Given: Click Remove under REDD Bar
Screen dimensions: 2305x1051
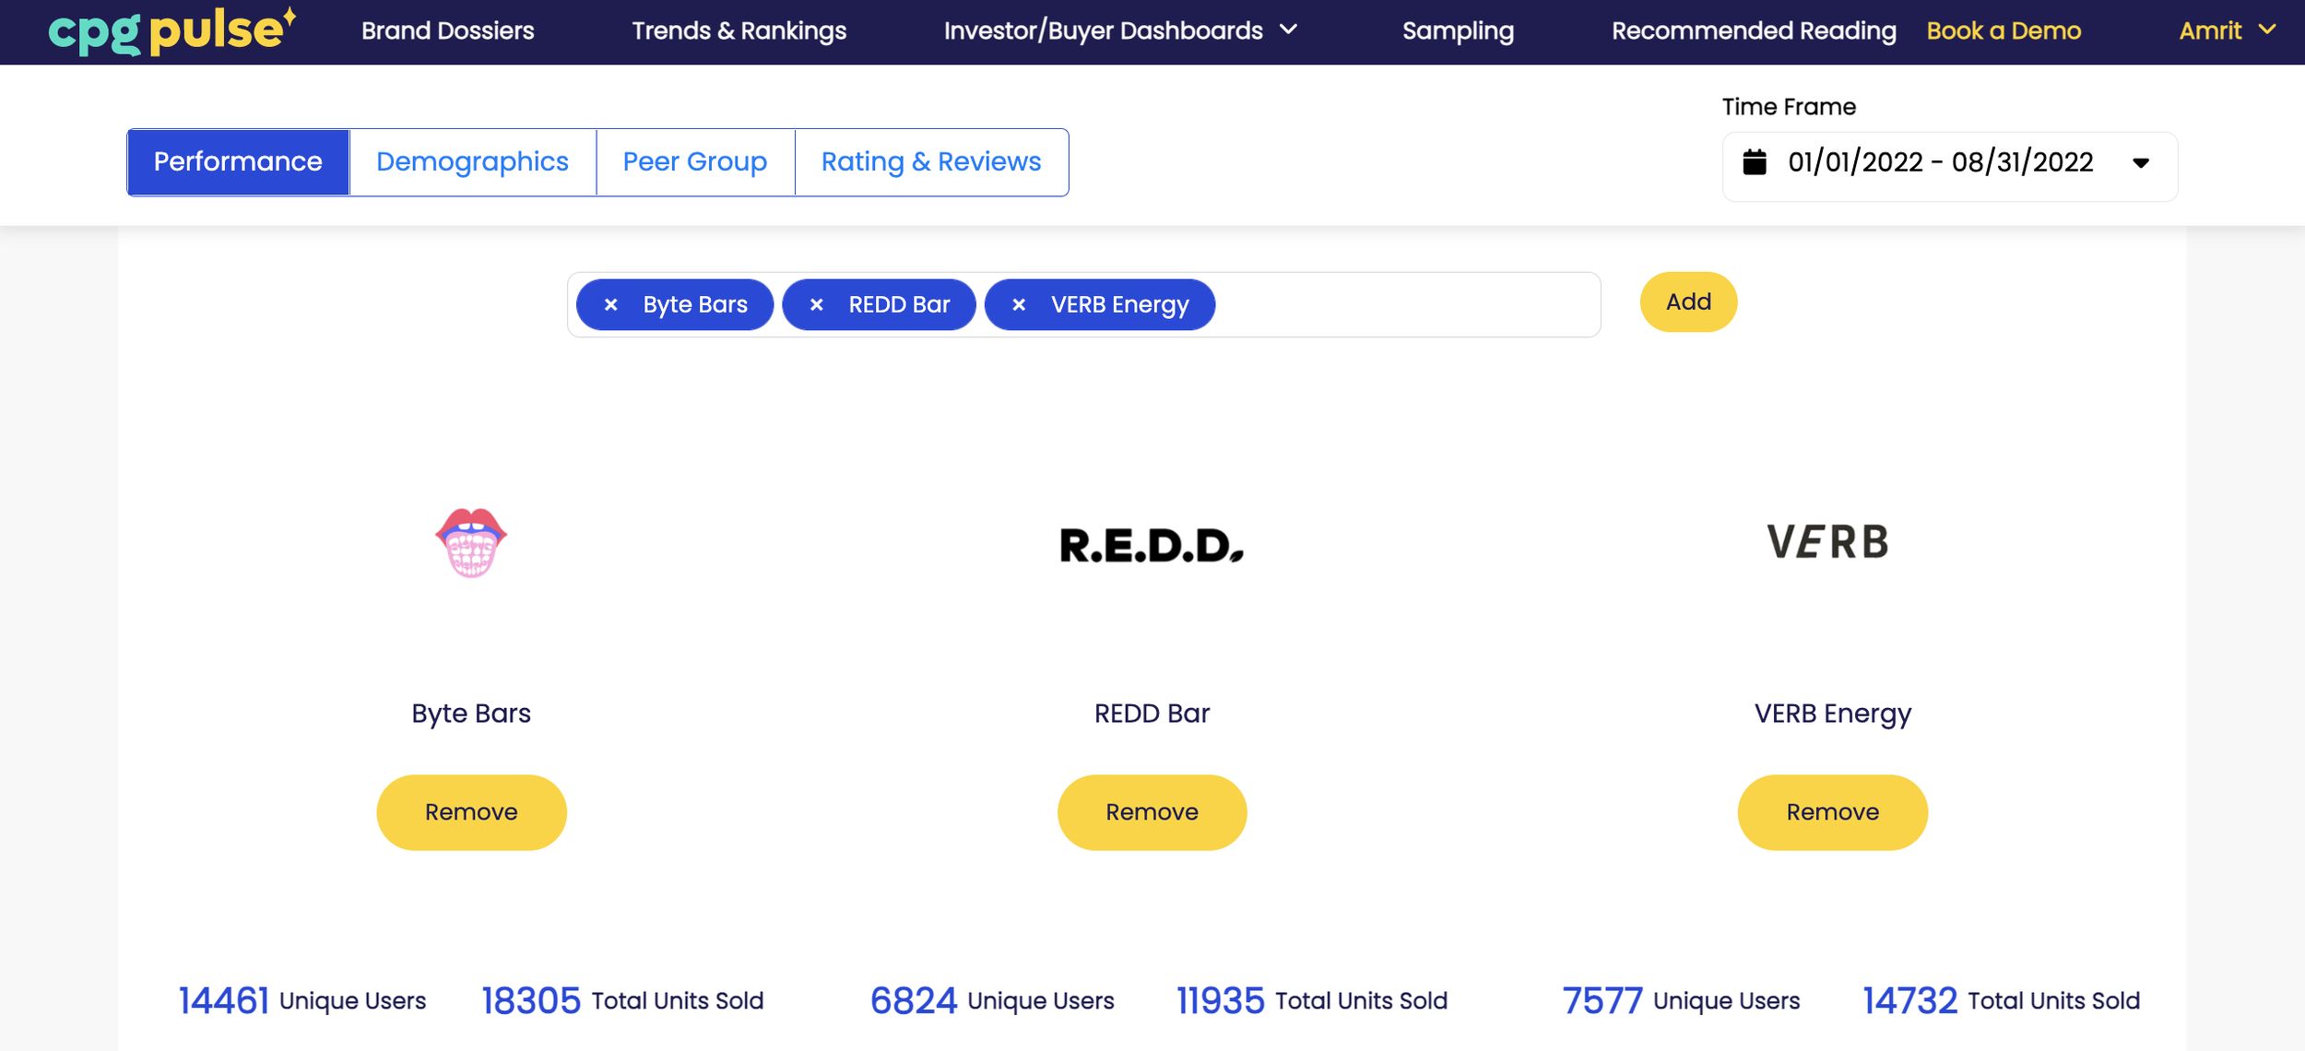Looking at the screenshot, I should click(1152, 812).
